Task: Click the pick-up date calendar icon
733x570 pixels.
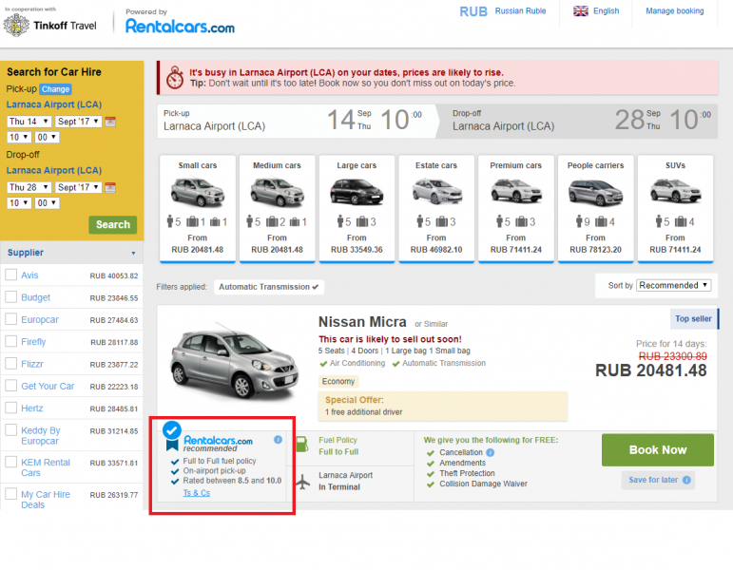Action: click(x=110, y=122)
